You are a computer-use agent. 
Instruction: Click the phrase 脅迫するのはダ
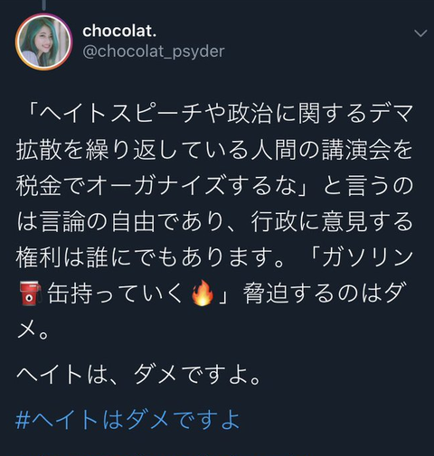click(x=323, y=293)
